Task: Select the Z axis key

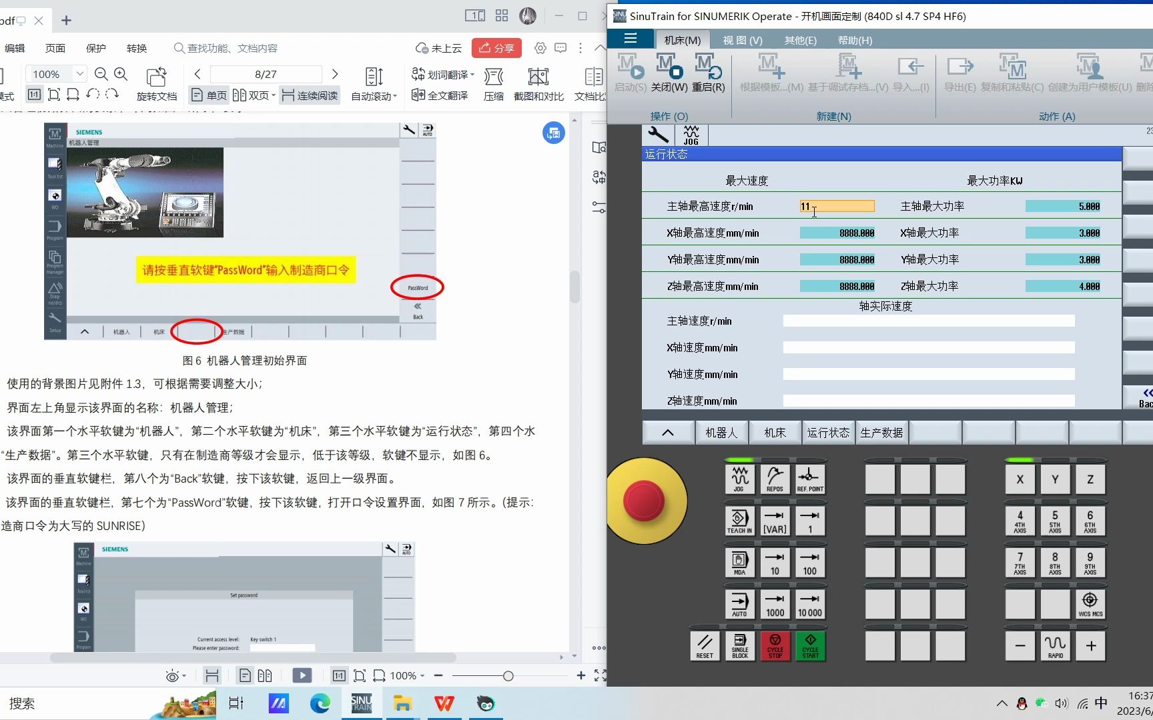Action: tap(1090, 479)
